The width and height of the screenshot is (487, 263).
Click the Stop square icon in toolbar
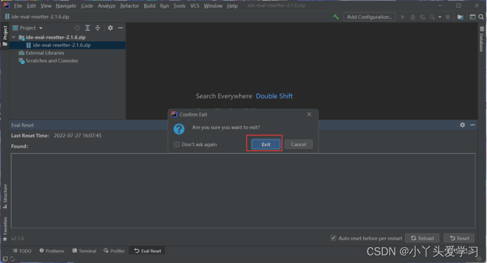pyautogui.click(x=448, y=17)
